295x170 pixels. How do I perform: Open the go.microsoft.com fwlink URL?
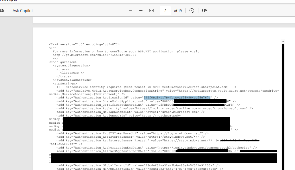pyautogui.click(x=94, y=55)
